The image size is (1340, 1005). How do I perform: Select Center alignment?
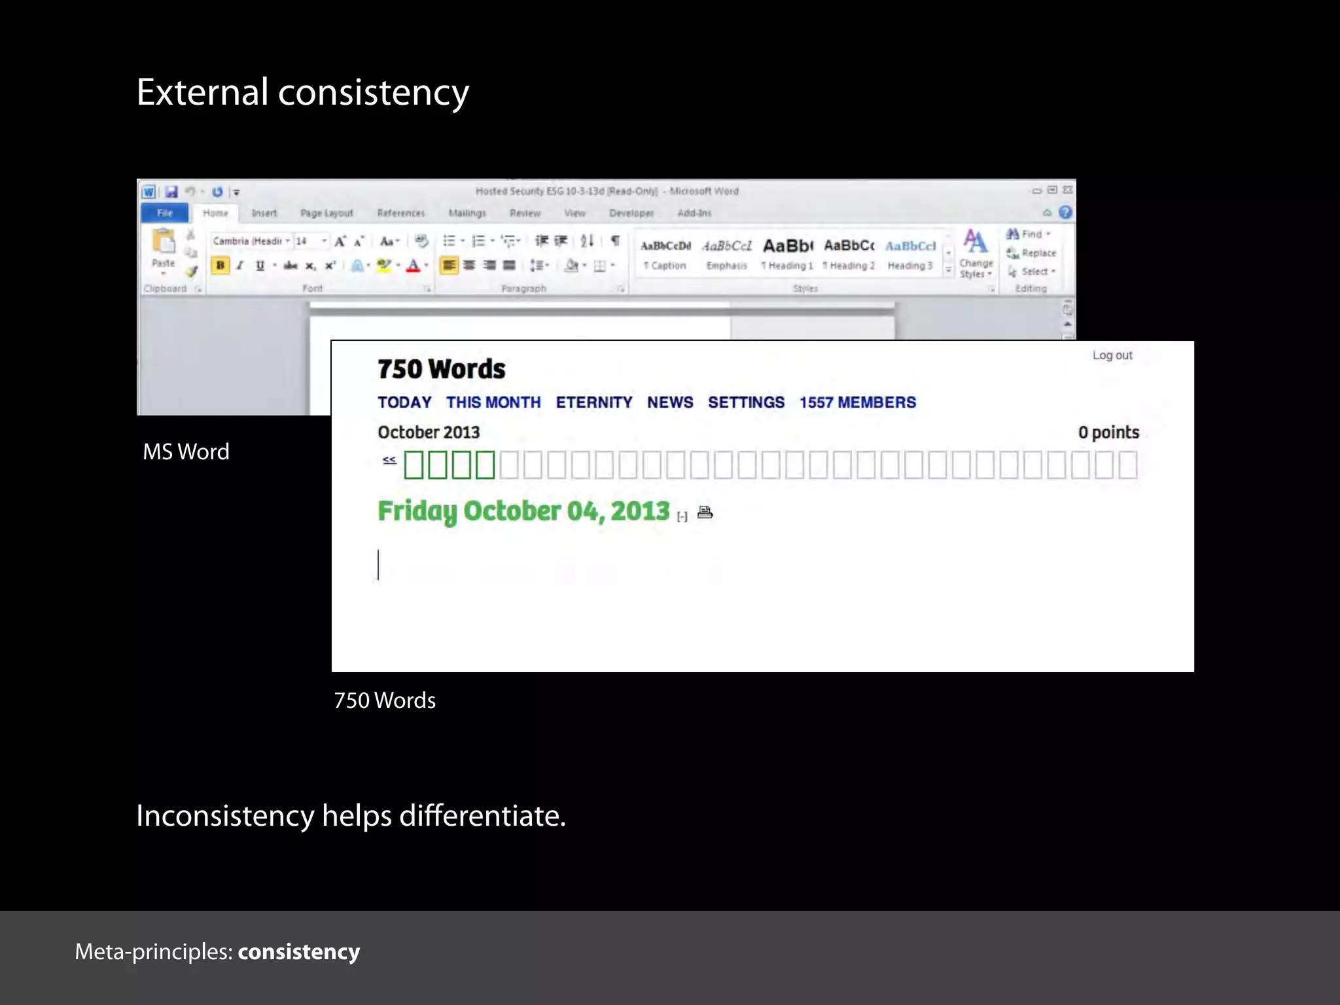pos(469,265)
